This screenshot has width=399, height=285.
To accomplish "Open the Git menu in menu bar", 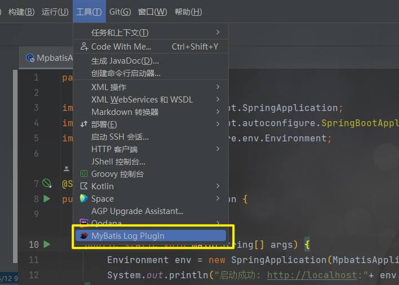I will tap(120, 12).
